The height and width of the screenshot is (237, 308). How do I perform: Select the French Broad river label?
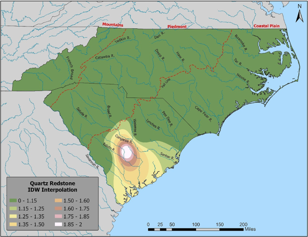coord(72,68)
